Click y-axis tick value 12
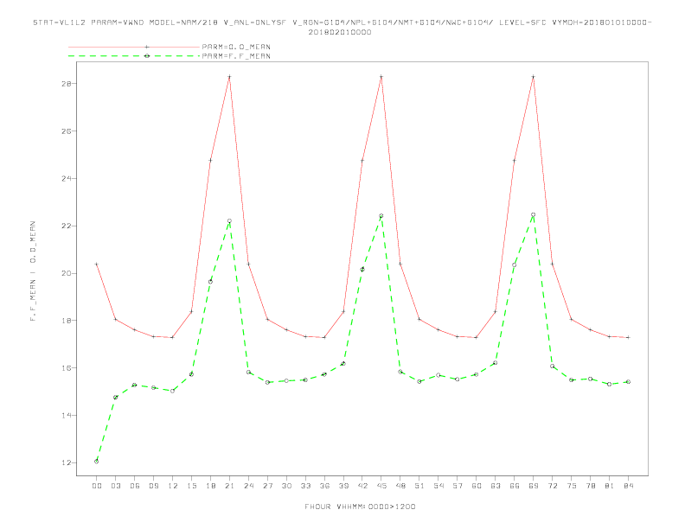 pos(67,462)
